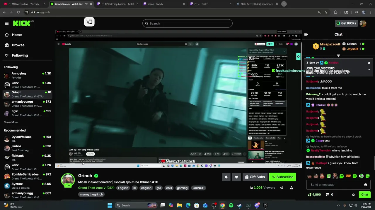Open the Windows Start menu
375x210 pixels.
pyautogui.click(x=110, y=205)
